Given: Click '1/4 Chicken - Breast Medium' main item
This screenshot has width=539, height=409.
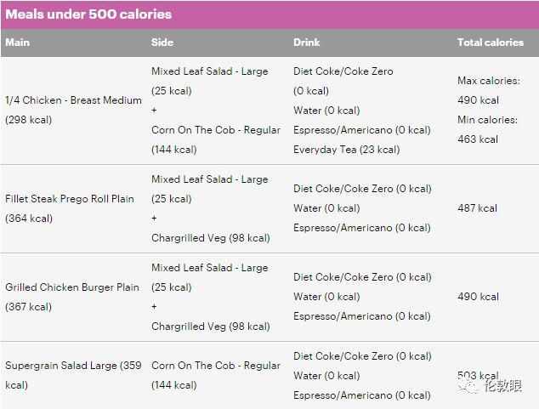Looking at the screenshot, I should click(x=73, y=100).
